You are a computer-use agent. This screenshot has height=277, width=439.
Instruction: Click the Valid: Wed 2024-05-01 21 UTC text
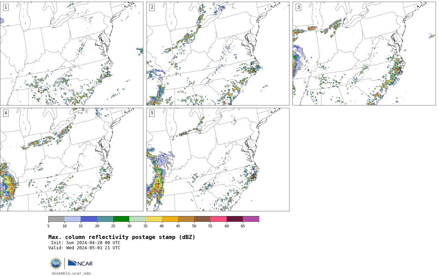(x=84, y=248)
